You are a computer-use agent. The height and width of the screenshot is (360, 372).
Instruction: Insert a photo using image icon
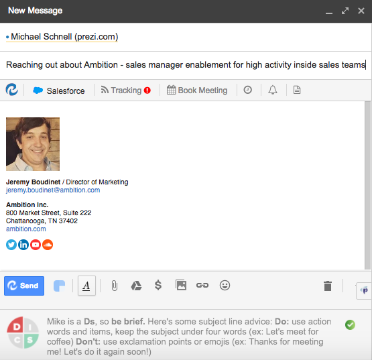pyautogui.click(x=181, y=285)
